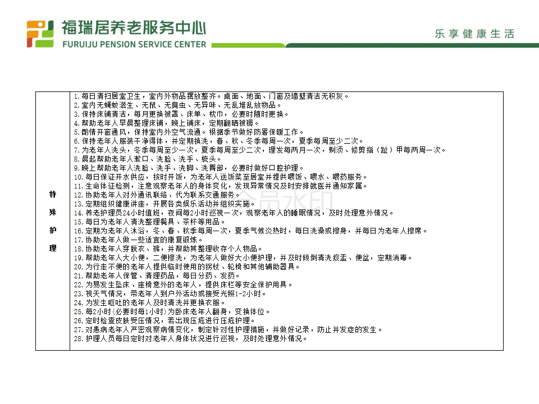This screenshot has width=539, height=404.
Task: Select item 7 about 为老年人洗头
Action: (x=260, y=150)
